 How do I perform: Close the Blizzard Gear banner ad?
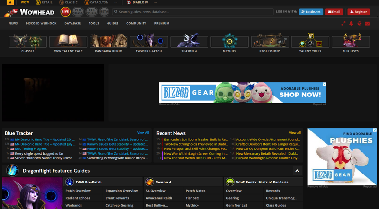tap(325, 84)
